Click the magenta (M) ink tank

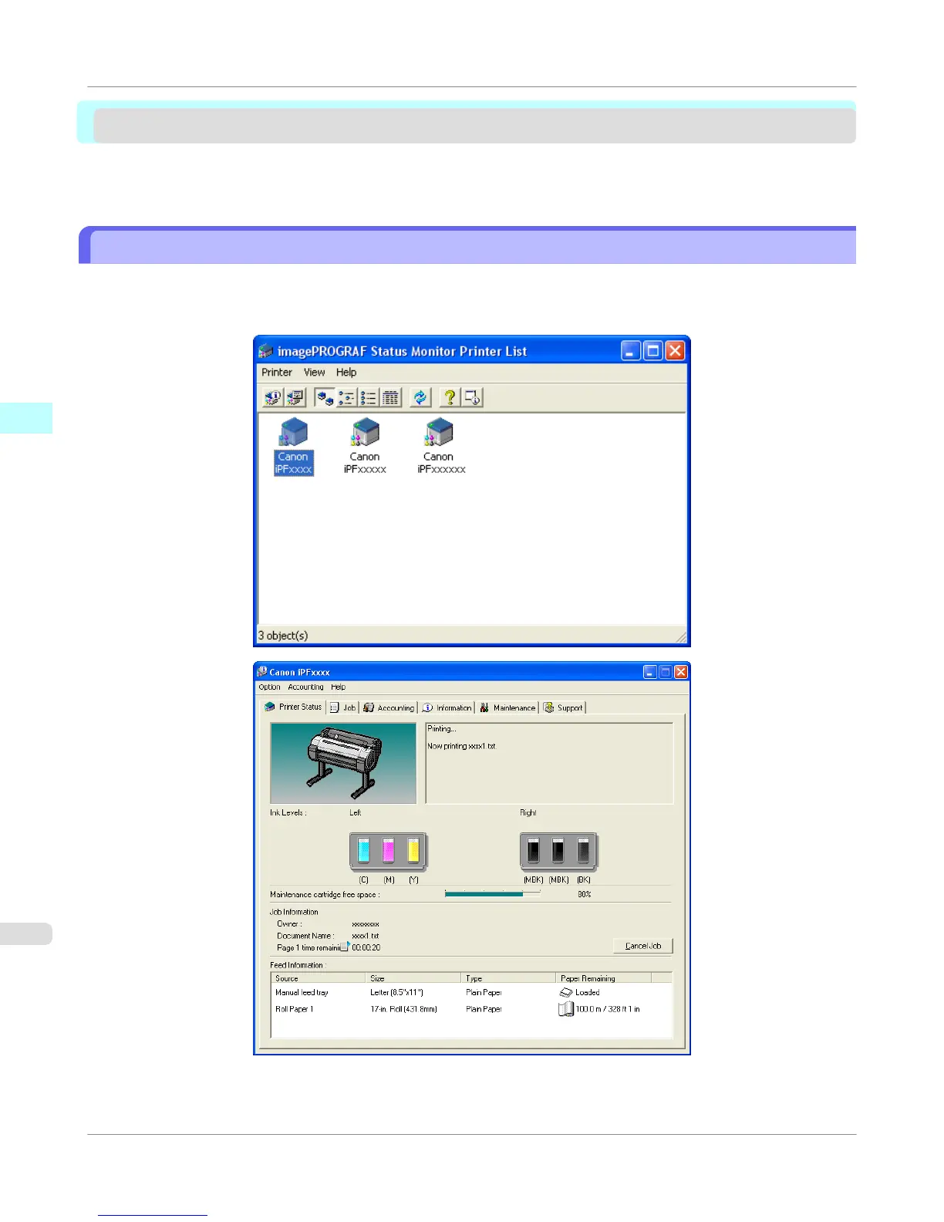point(389,851)
